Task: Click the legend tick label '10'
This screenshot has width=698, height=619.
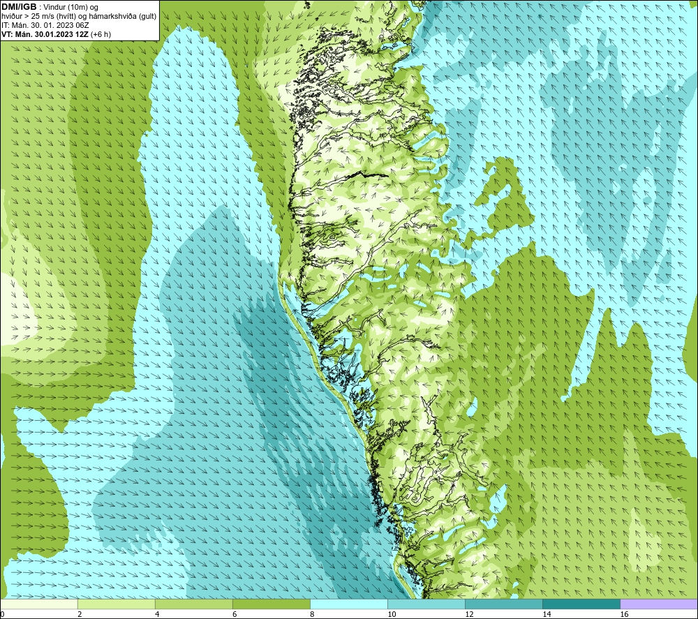Action: tap(392, 615)
